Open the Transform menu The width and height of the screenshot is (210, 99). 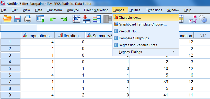tap(54, 10)
